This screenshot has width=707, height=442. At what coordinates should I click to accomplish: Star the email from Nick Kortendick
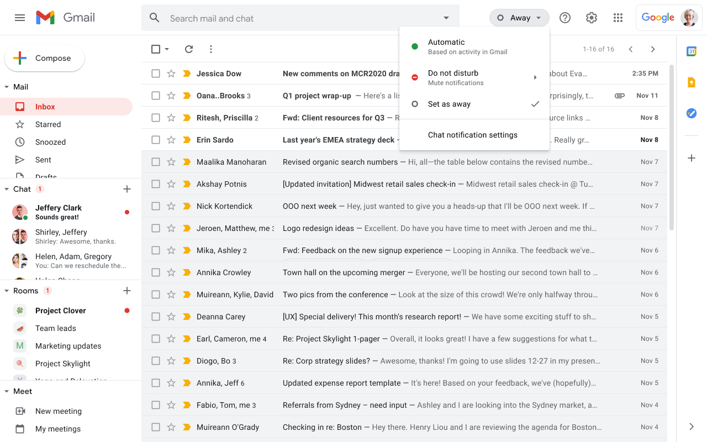(x=172, y=206)
